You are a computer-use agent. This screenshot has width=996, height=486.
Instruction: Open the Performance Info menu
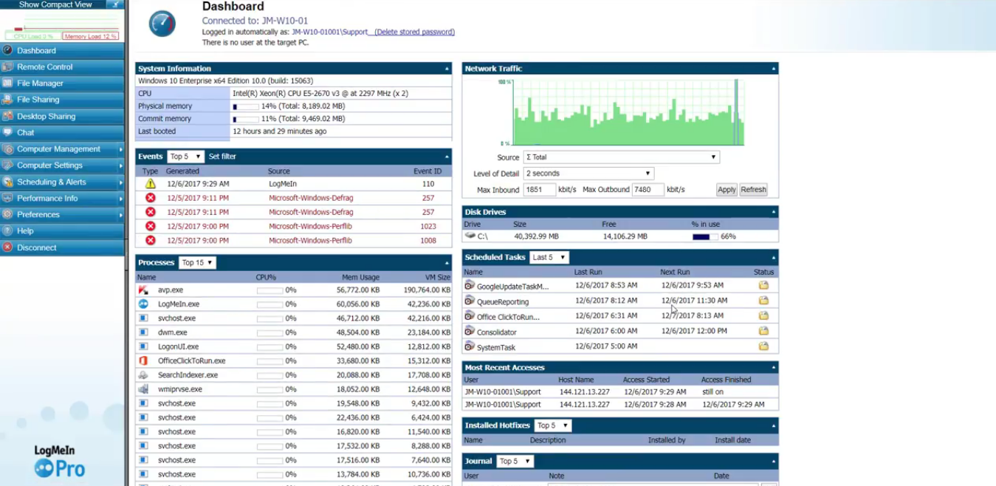point(48,198)
